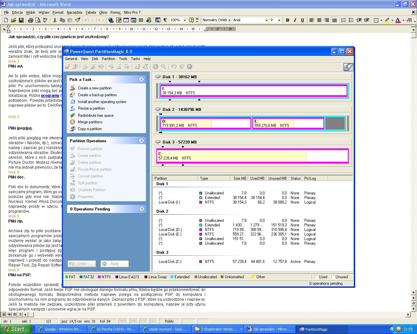Open the Narzędzia menu in Word
Viewport: 417px width, 334px height.
[75, 12]
